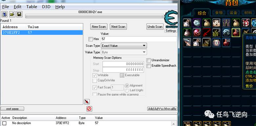Click the Fast Scan alignment value field

point(117,88)
